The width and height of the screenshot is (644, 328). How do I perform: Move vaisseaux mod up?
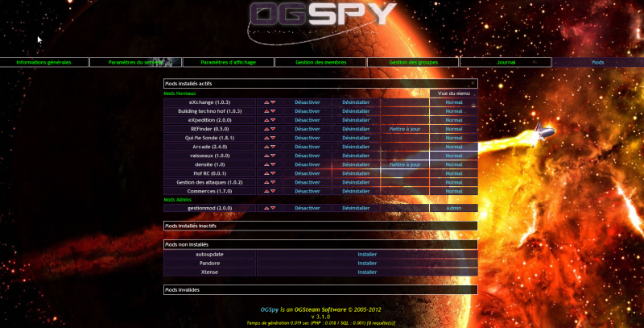tap(266, 156)
